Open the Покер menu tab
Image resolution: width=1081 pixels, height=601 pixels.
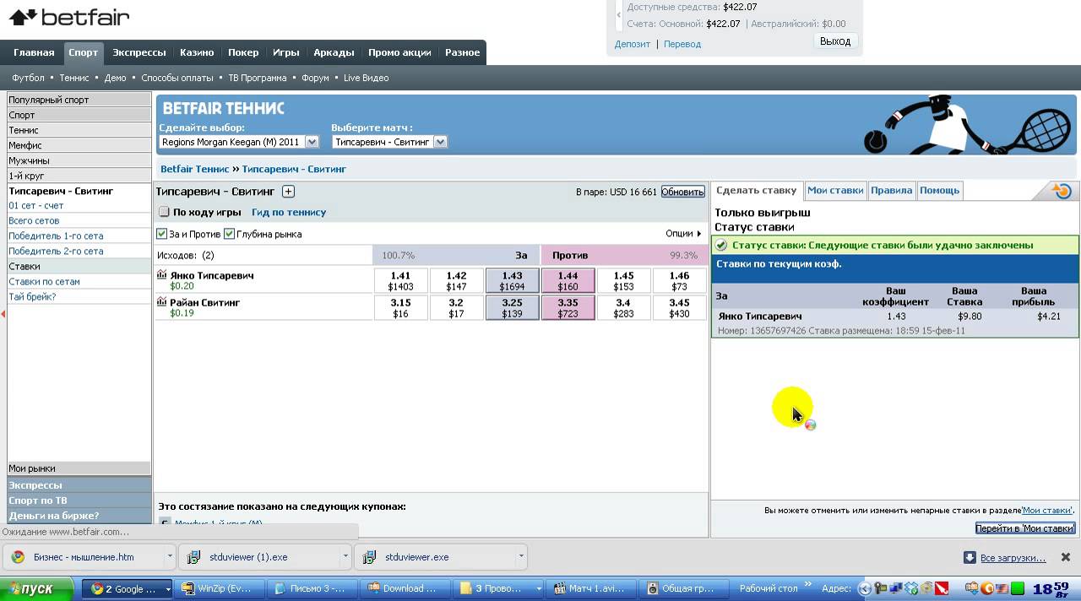tap(243, 52)
